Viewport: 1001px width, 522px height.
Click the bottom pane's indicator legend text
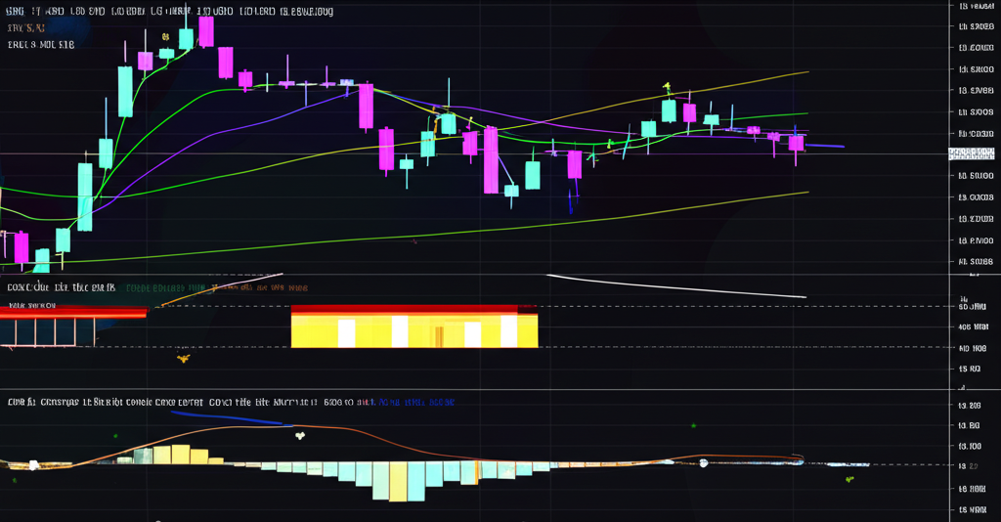click(231, 403)
